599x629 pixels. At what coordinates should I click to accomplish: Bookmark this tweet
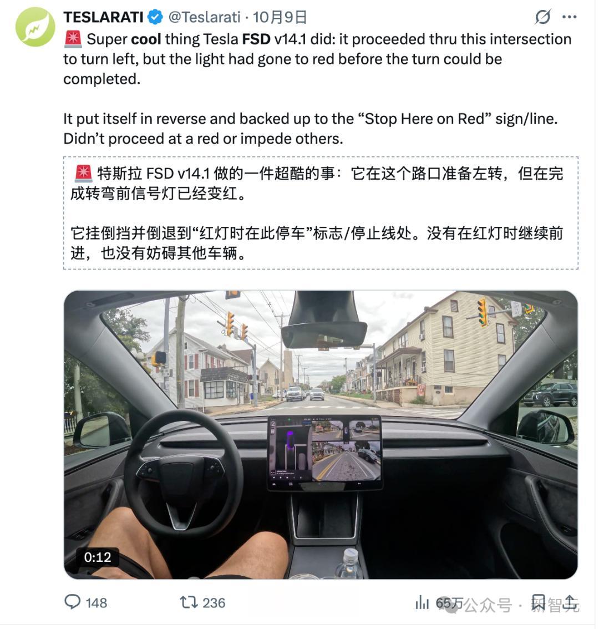[538, 602]
